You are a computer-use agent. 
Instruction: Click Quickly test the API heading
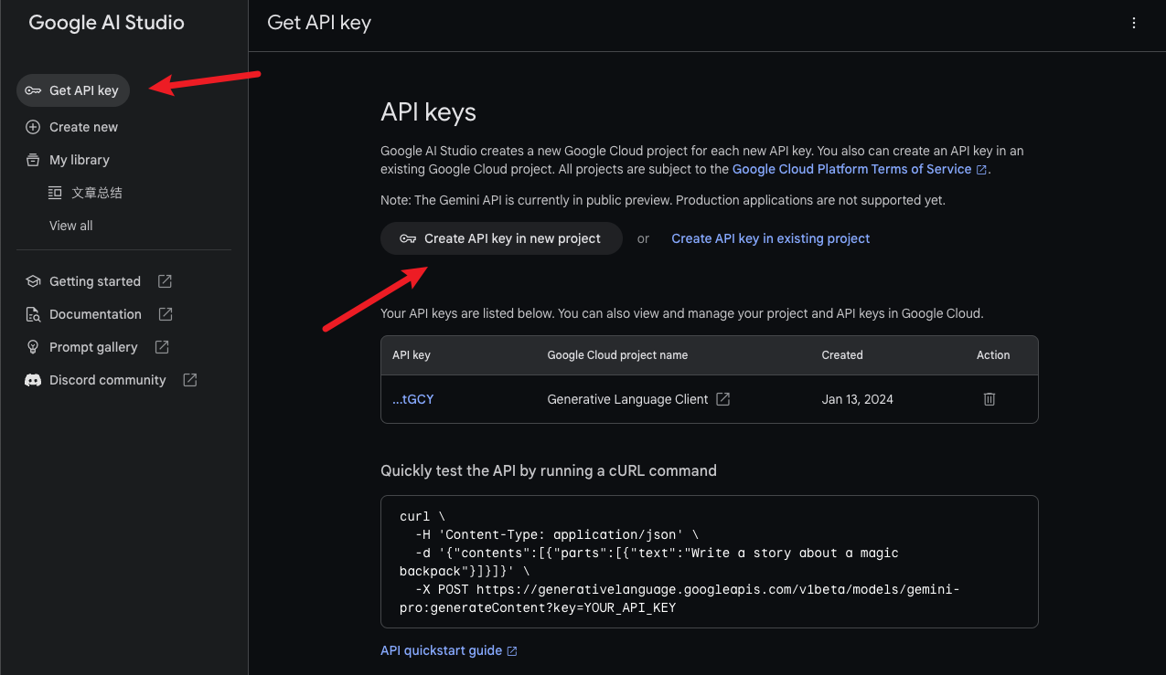click(x=549, y=471)
